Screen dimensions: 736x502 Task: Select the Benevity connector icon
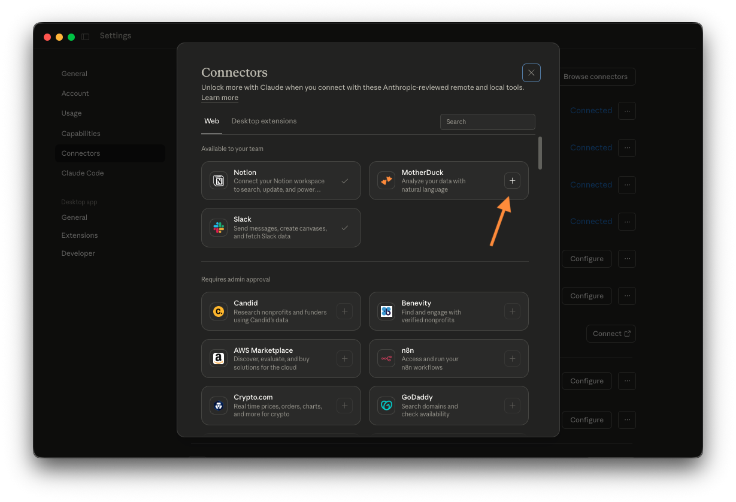pos(386,312)
